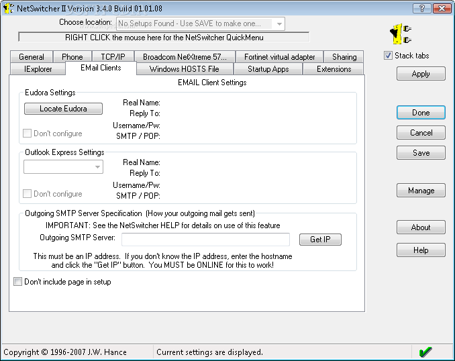455x361 pixels.
Task: Open the Choose location dropdown
Action: pyautogui.click(x=201, y=23)
